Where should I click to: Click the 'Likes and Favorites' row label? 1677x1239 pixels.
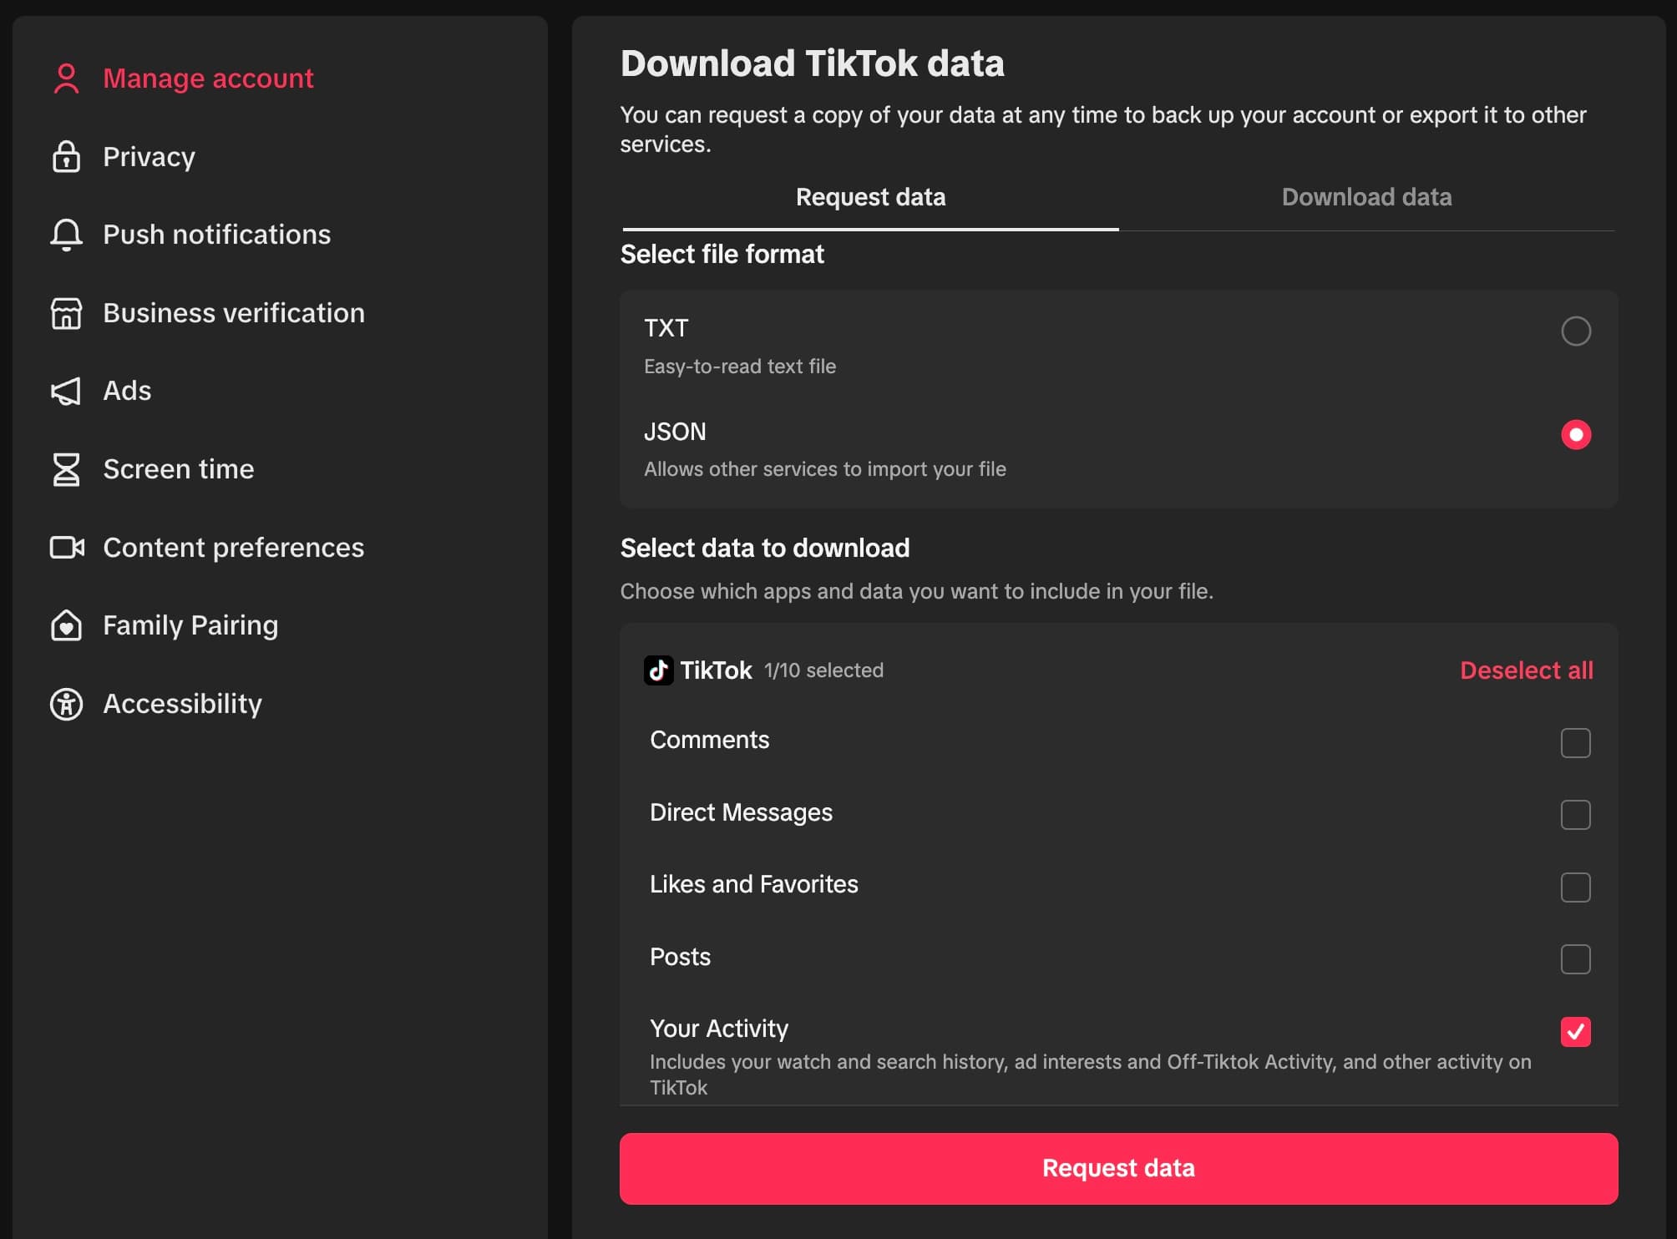753,885
